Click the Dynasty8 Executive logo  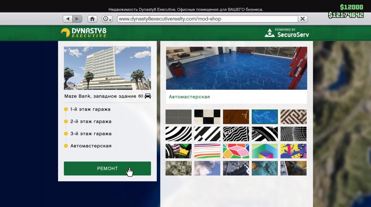tap(84, 32)
